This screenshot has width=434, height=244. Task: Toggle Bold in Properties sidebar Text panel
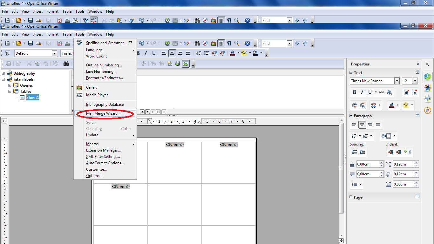click(355, 92)
